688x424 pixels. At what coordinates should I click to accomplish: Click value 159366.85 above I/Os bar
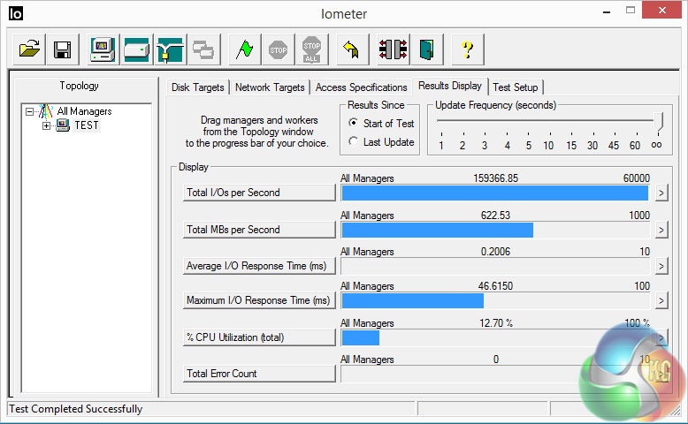click(495, 178)
